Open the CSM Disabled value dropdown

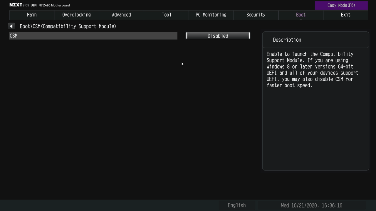(218, 36)
